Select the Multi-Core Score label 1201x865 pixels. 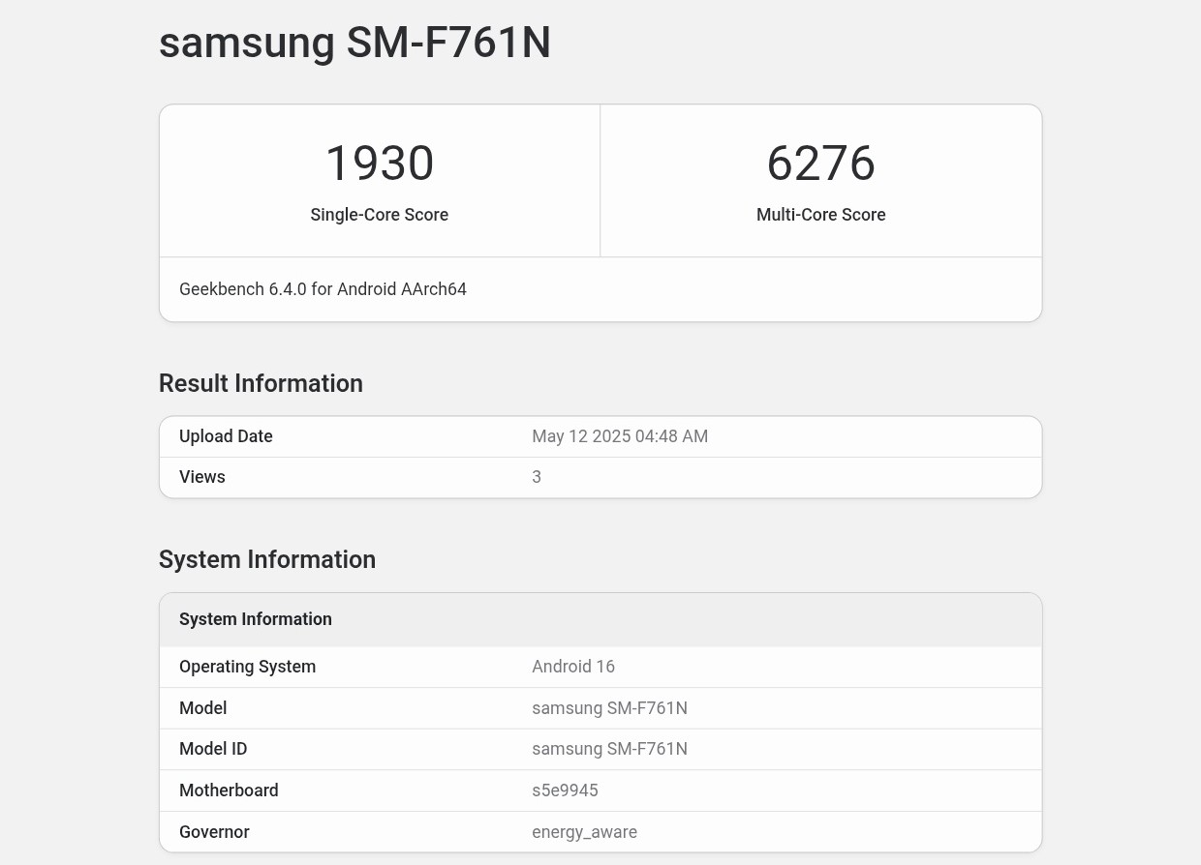point(820,215)
